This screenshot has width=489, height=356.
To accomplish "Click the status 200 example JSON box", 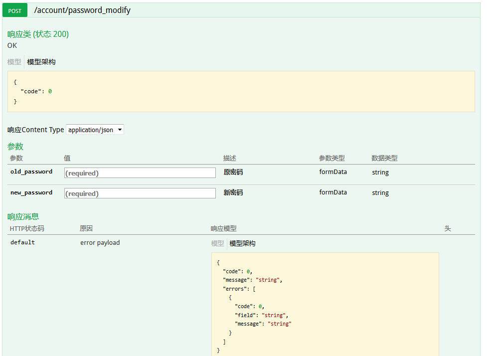I will pos(241,91).
